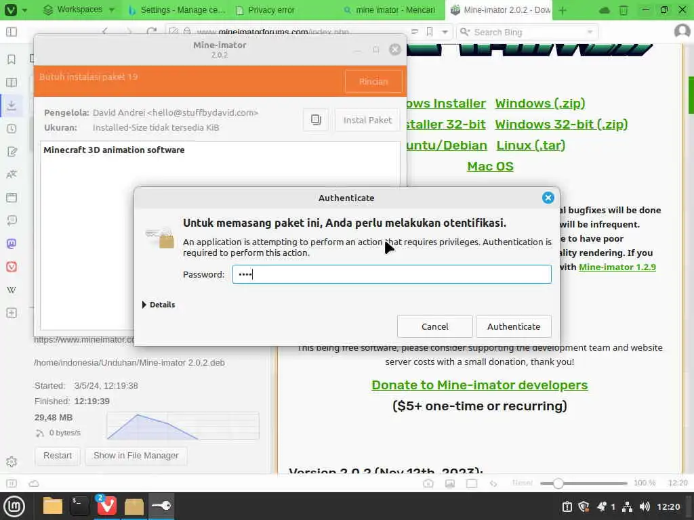Click the copy icon beside Instal Paket
Viewport: 694px width, 520px height.
tap(316, 120)
